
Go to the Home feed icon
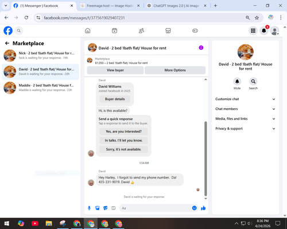point(88,30)
